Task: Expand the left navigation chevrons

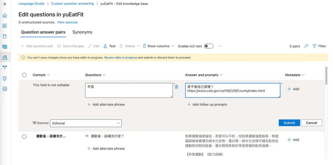Action: click(x=5, y=4)
